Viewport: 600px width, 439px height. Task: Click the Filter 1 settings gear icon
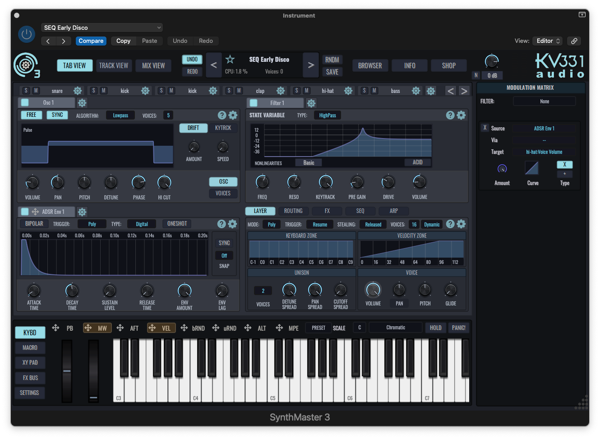[x=311, y=103]
